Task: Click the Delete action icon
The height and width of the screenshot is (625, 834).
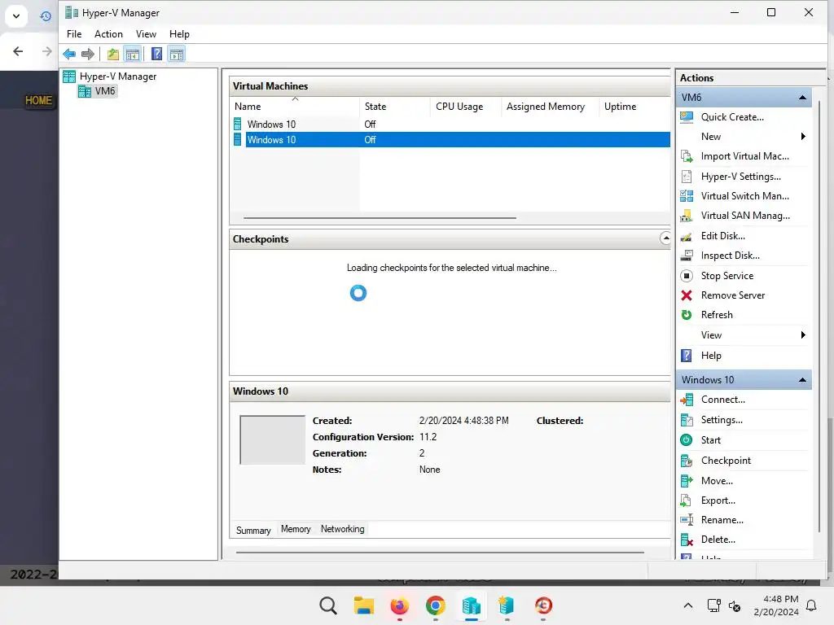Action: [687, 540]
